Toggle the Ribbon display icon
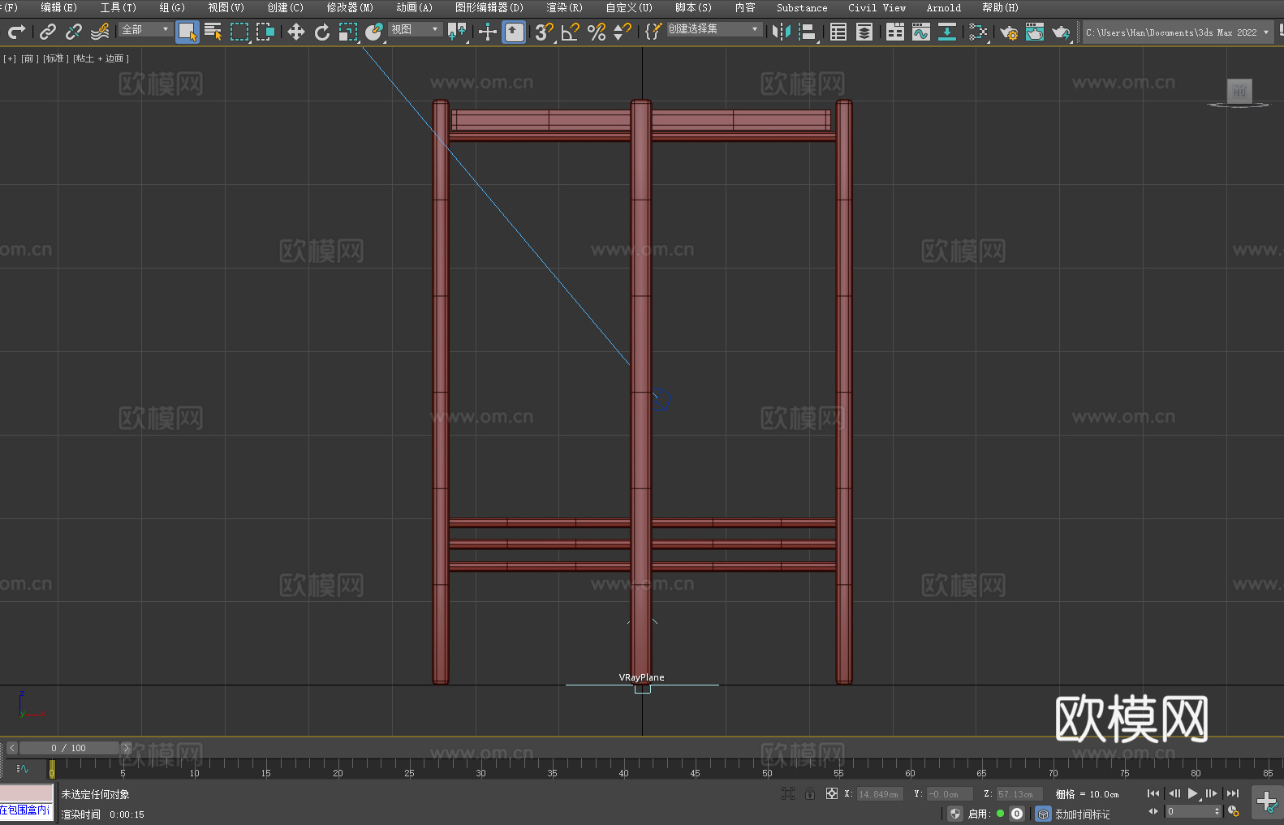 tap(895, 32)
